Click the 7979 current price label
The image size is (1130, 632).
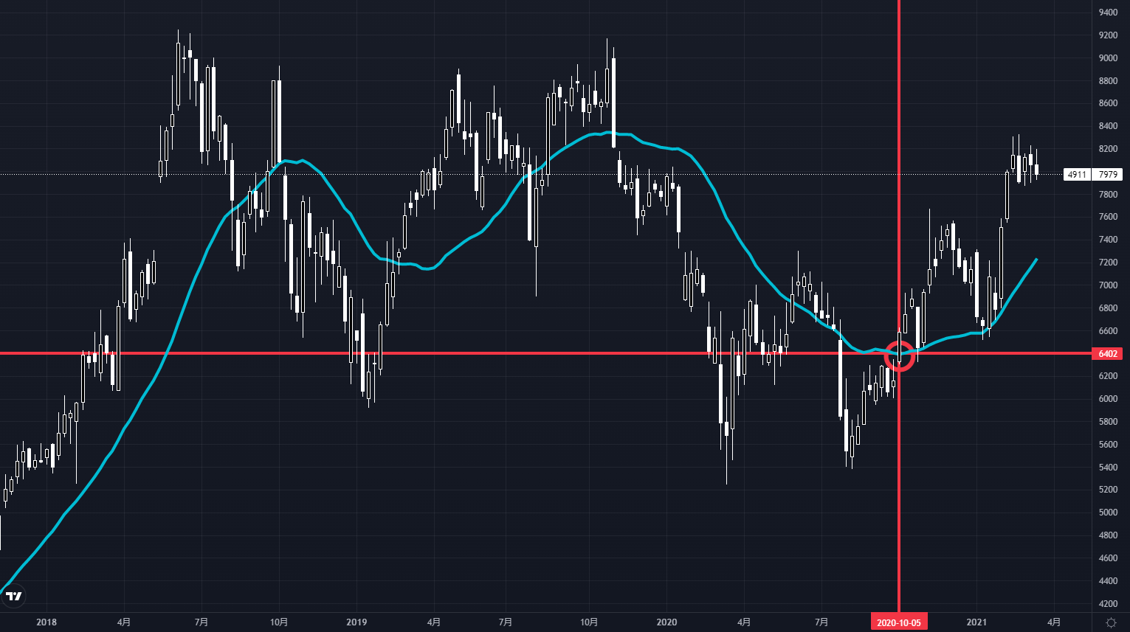[x=1107, y=175]
